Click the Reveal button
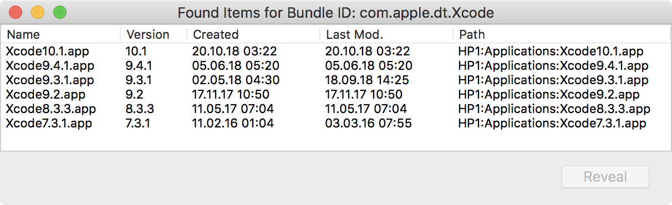 [x=605, y=177]
